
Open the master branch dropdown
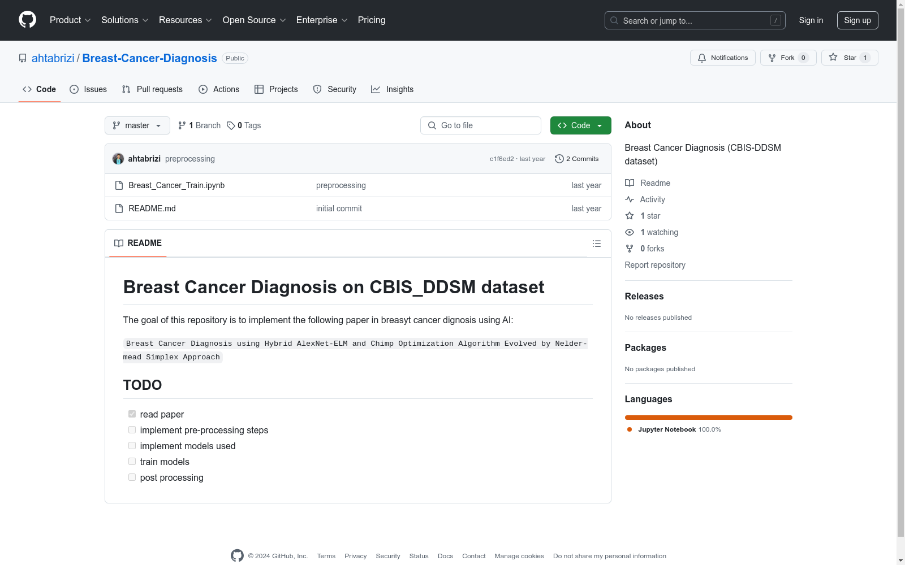[x=137, y=125]
